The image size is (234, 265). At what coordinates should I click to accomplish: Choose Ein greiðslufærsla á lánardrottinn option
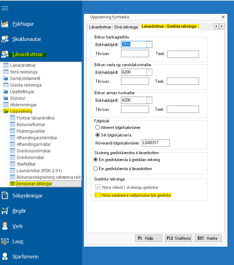pos(96,169)
